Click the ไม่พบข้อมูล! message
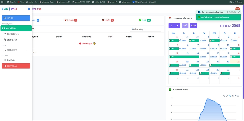The image size is (244, 121). [87, 44]
